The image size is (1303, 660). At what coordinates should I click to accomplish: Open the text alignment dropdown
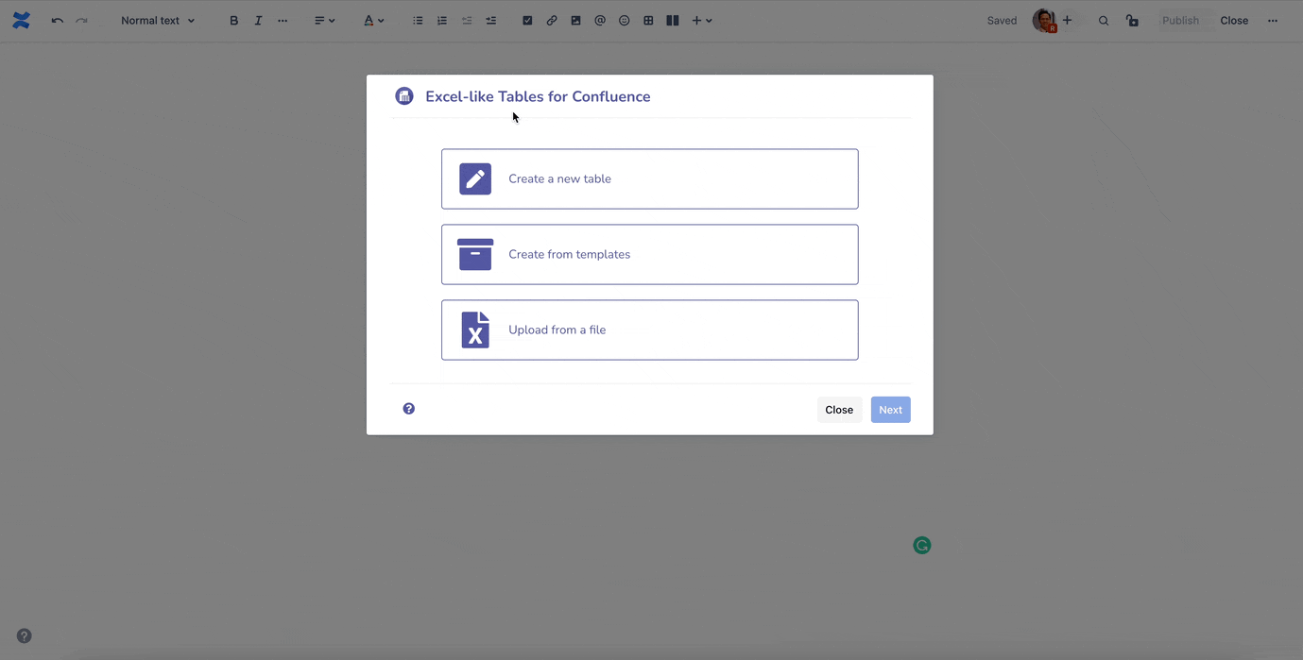324,21
